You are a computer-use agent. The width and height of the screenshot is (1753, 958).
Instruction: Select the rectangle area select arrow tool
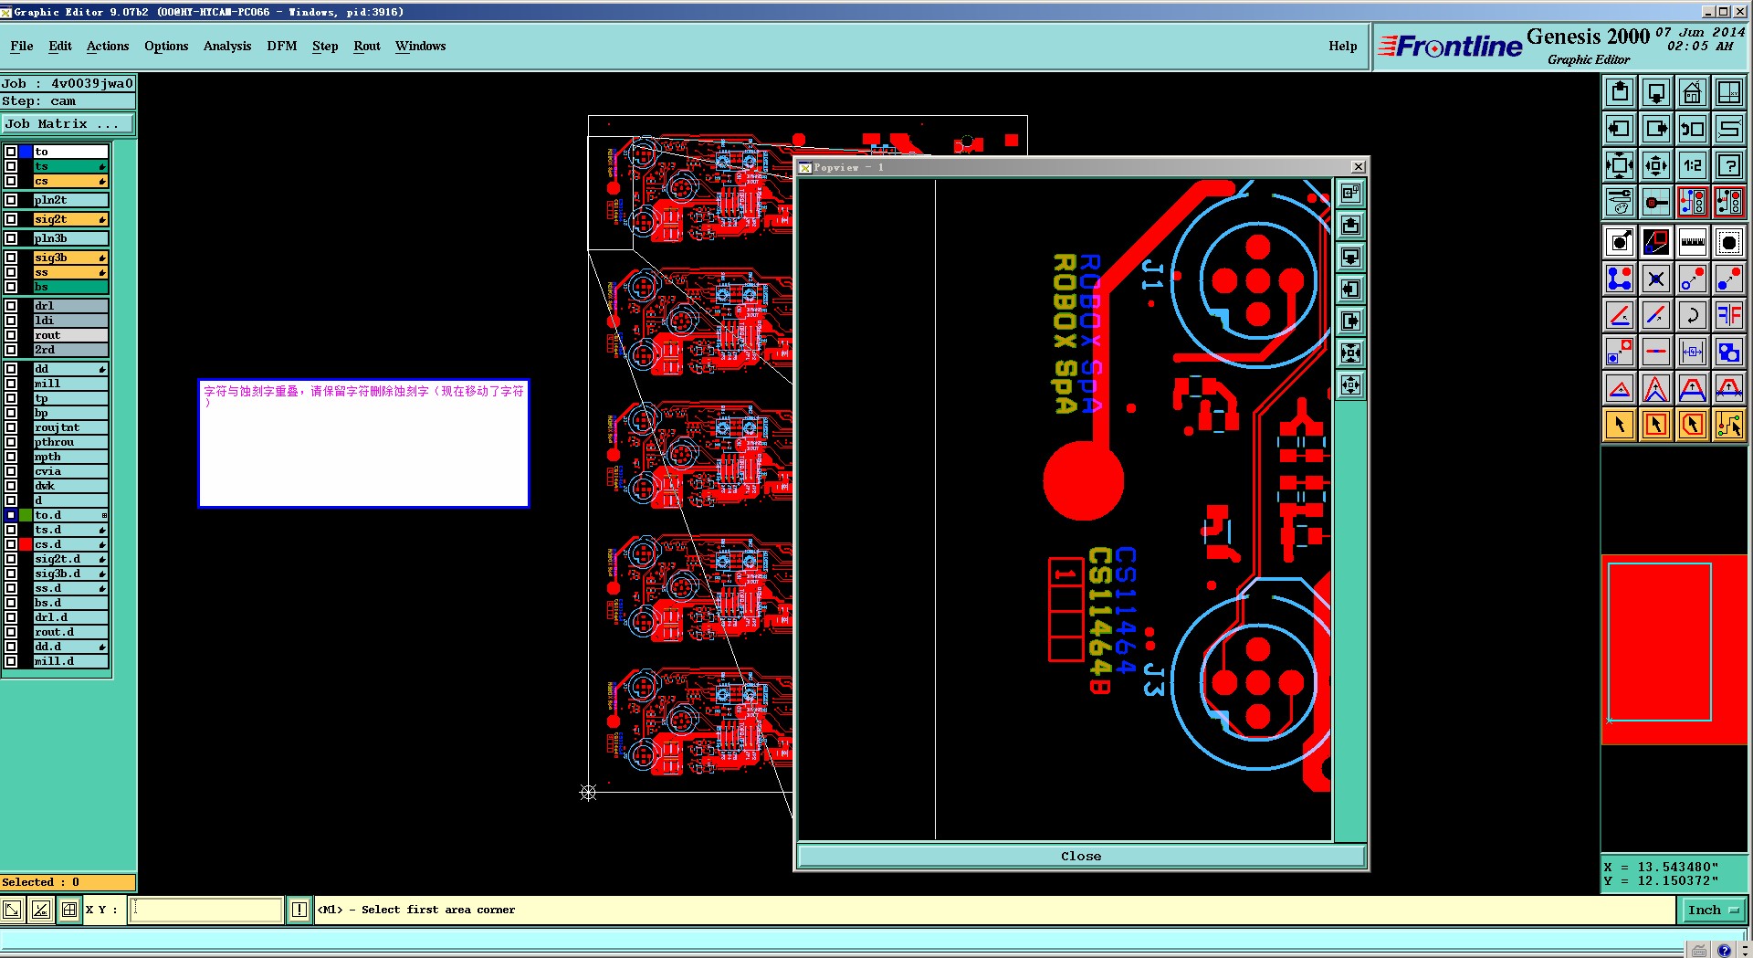(x=1656, y=425)
